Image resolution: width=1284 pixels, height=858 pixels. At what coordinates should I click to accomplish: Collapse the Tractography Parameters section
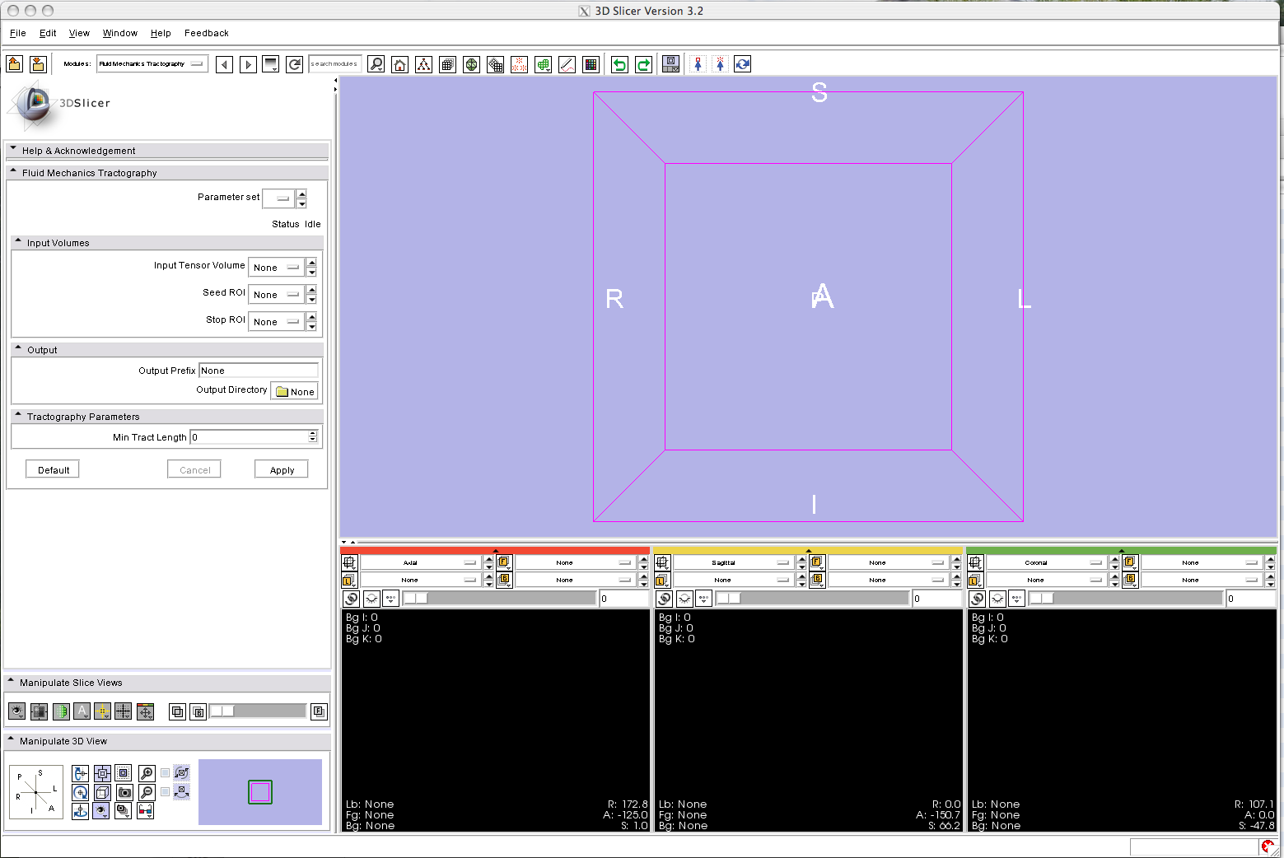pos(18,416)
